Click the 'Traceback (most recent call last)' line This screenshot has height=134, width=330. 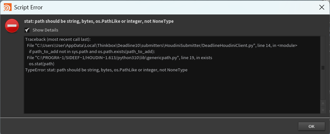pos(58,40)
